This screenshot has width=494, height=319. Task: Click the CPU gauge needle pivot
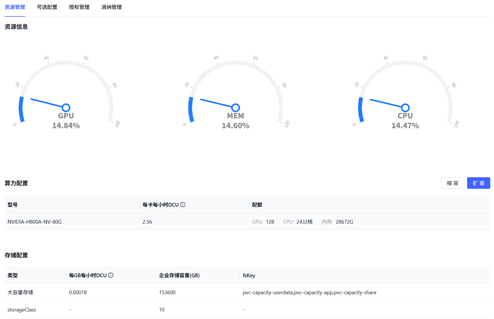pyautogui.click(x=405, y=108)
